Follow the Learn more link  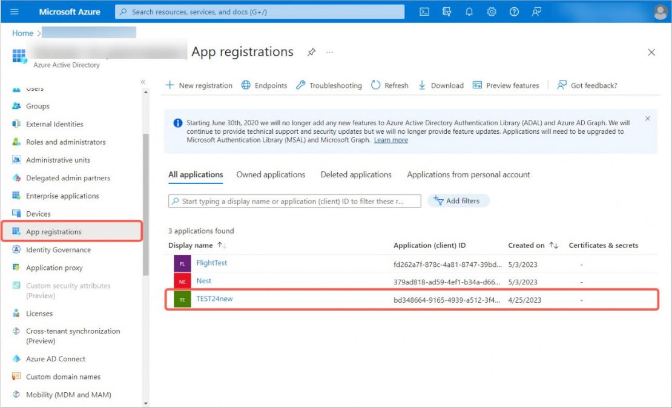point(391,140)
